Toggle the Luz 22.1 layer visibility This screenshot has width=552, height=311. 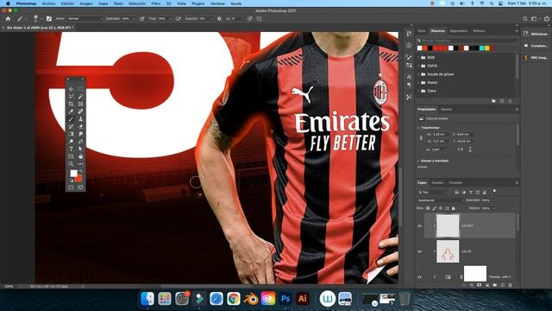tap(419, 225)
